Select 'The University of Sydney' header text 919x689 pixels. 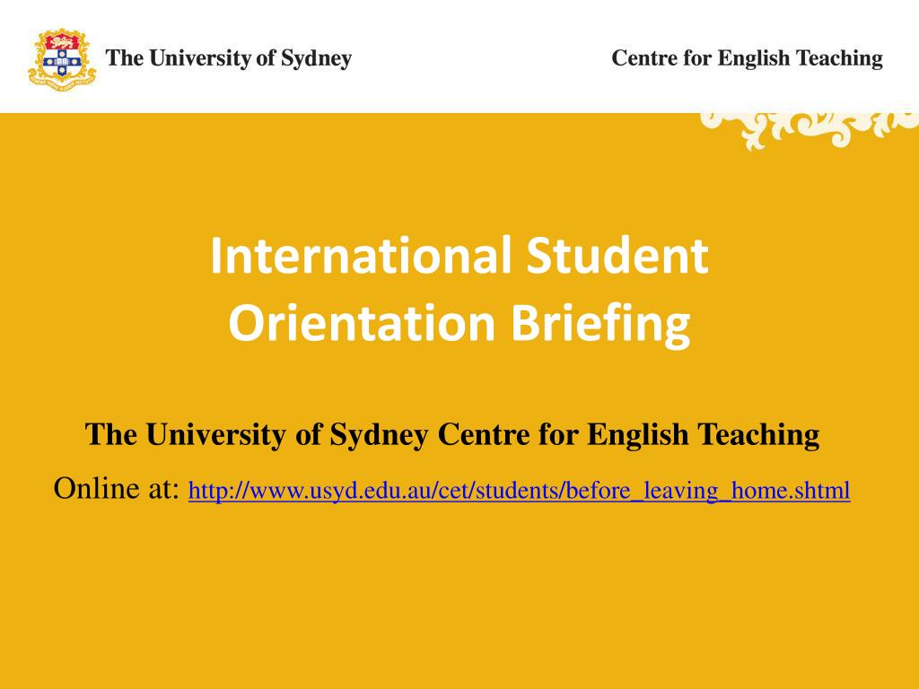click(x=229, y=58)
